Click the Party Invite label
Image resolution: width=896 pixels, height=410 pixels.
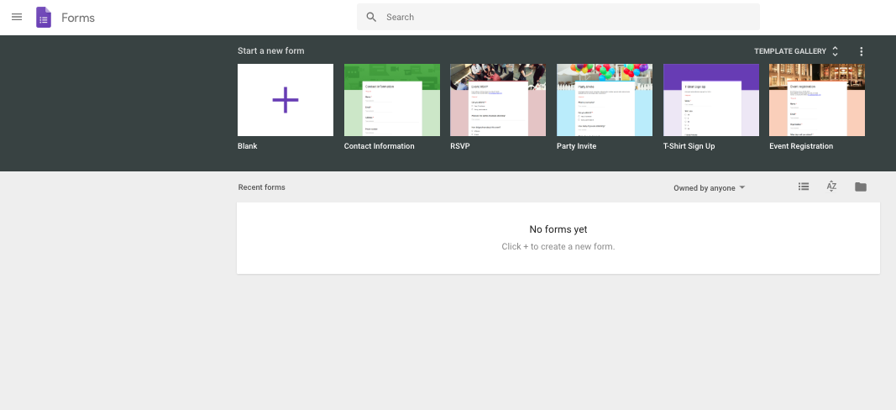tap(576, 146)
